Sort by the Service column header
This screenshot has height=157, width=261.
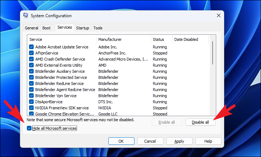tap(62, 39)
